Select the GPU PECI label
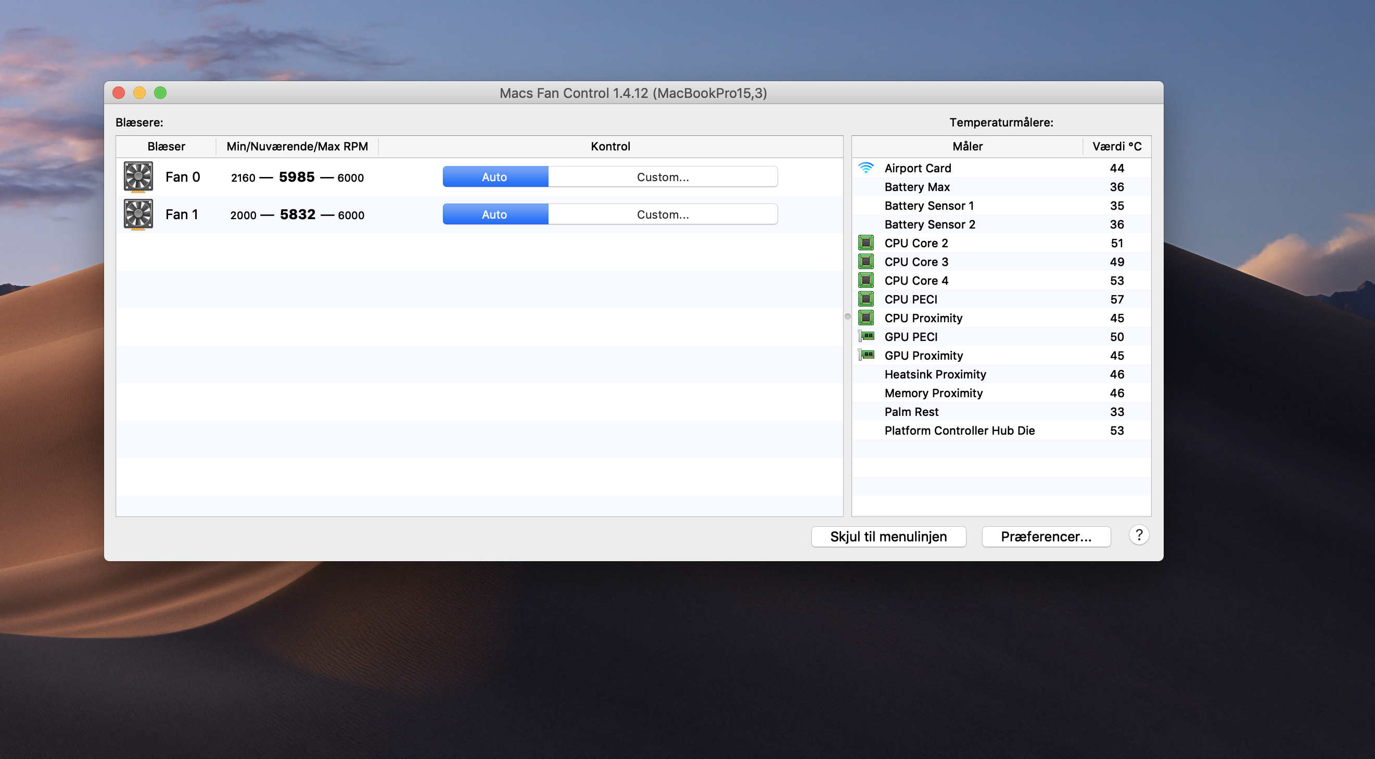 tap(911, 336)
